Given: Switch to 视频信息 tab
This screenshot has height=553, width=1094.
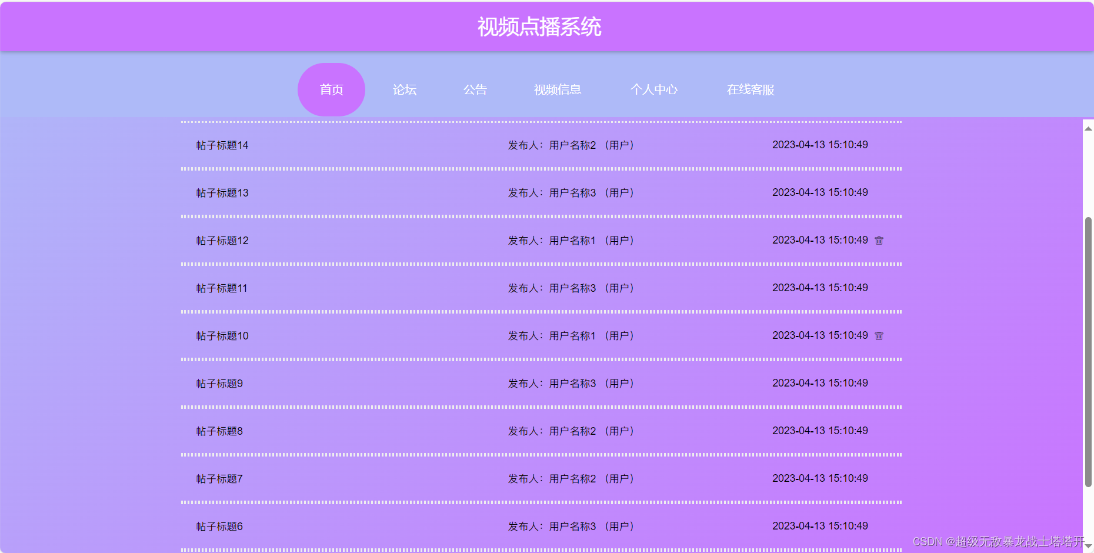Looking at the screenshot, I should pos(558,89).
